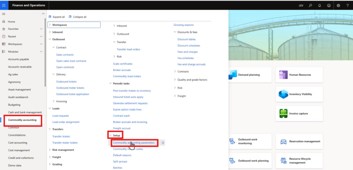
Task: Open the app launcher waffle icon
Action: (x=4, y=5)
